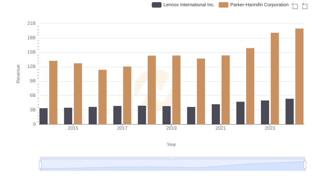Click the zoom reset restore icon

click(305, 6)
